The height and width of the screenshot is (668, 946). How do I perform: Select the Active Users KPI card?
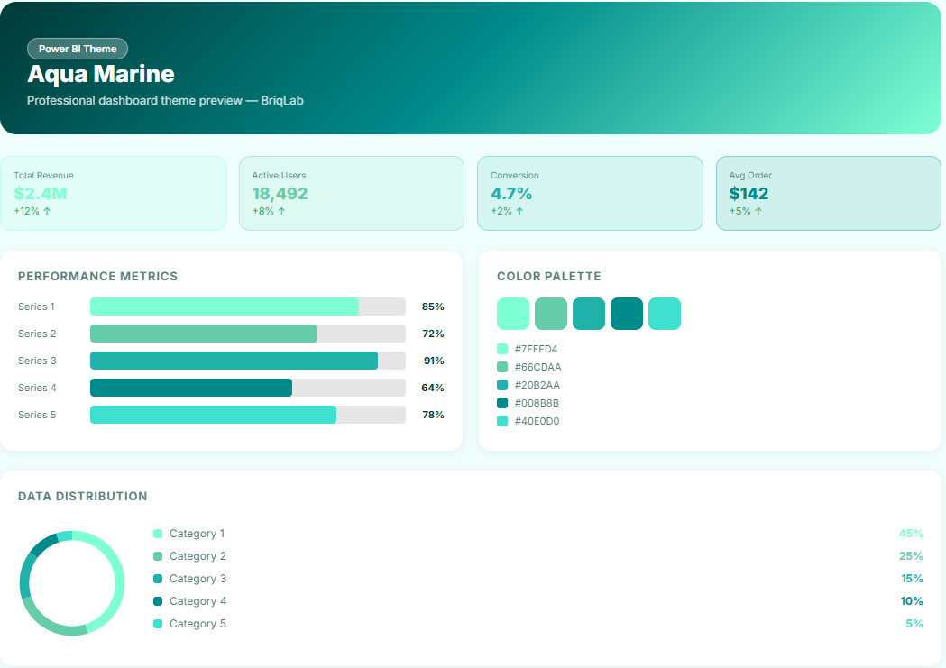(351, 193)
